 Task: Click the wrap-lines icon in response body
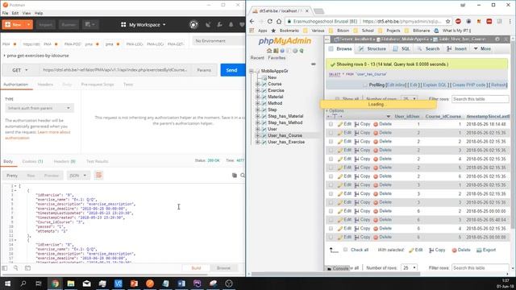click(x=98, y=176)
